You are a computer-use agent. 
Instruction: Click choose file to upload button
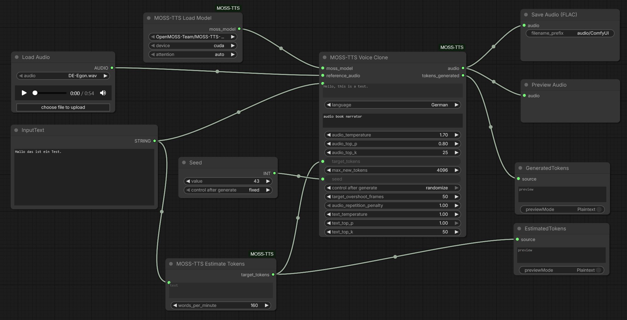(x=63, y=107)
